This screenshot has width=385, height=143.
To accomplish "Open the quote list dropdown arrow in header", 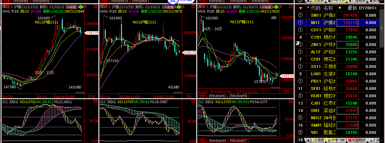I will 300,8.
